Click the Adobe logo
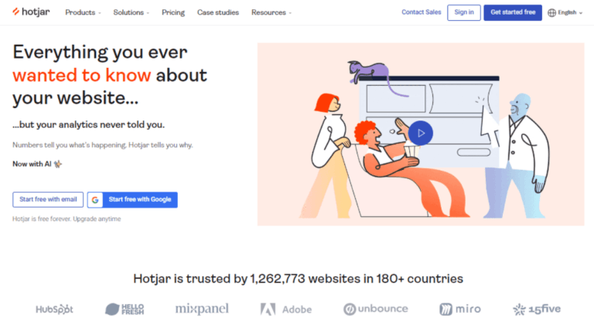 tap(286, 310)
